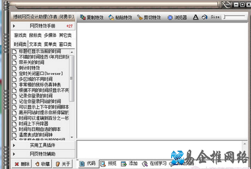251x169 pixels.
Task: Click the lower description text pane
Action: pyautogui.click(x=160, y=149)
